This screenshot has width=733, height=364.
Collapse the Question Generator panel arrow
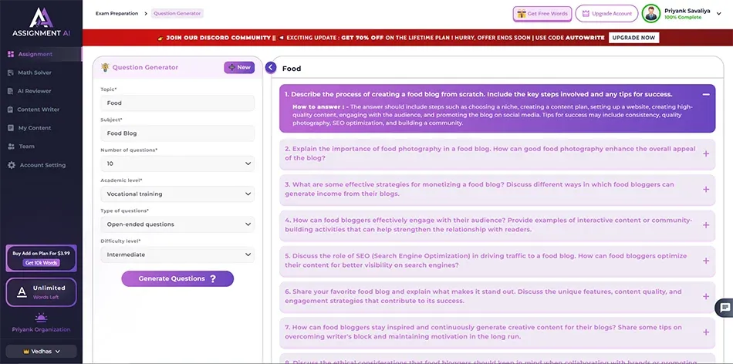[271, 68]
